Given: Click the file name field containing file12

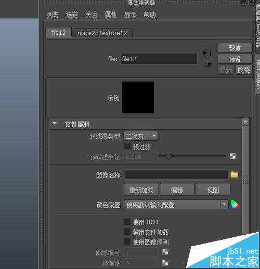Looking at the screenshot, I should pos(159,59).
